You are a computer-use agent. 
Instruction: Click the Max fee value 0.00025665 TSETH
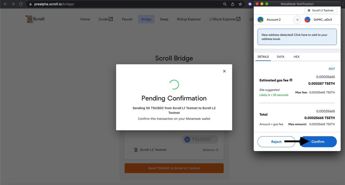[x=322, y=93]
